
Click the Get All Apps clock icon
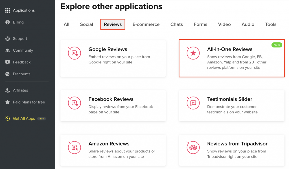[x=8, y=118]
